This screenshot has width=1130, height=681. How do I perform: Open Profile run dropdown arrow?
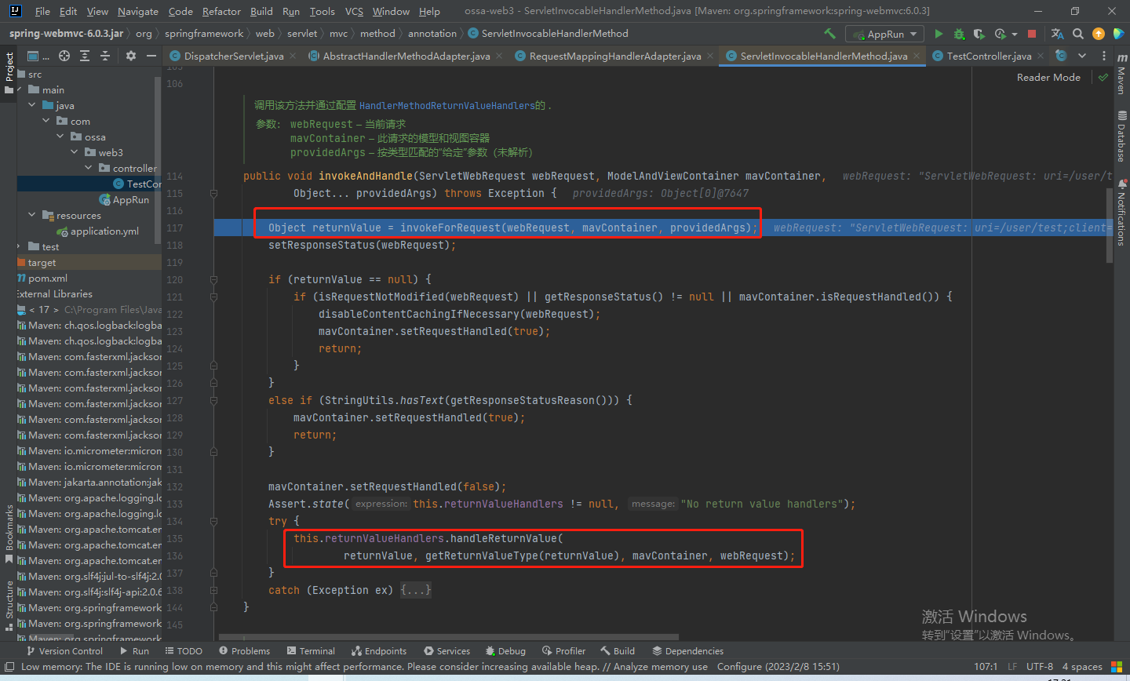coord(1014,35)
